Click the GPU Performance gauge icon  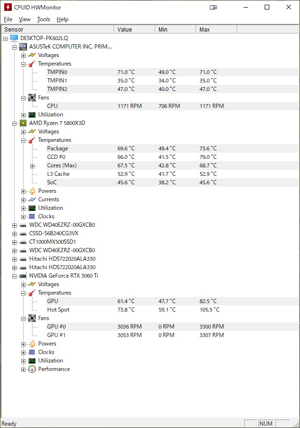pyautogui.click(x=32, y=369)
